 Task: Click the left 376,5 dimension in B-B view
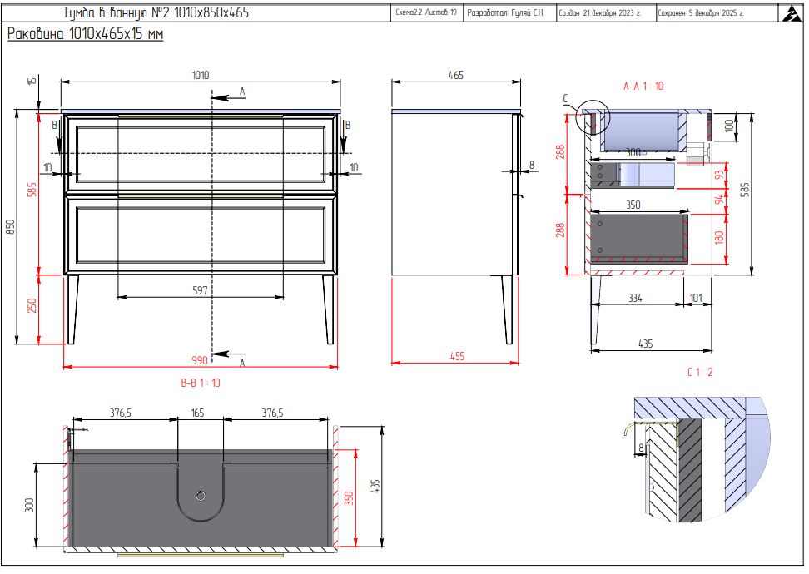[x=120, y=413]
